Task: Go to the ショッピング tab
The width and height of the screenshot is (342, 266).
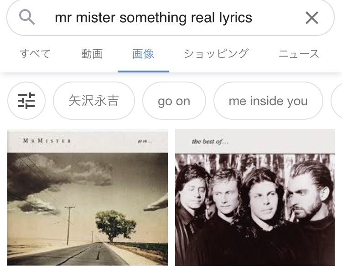Action: pyautogui.click(x=216, y=54)
